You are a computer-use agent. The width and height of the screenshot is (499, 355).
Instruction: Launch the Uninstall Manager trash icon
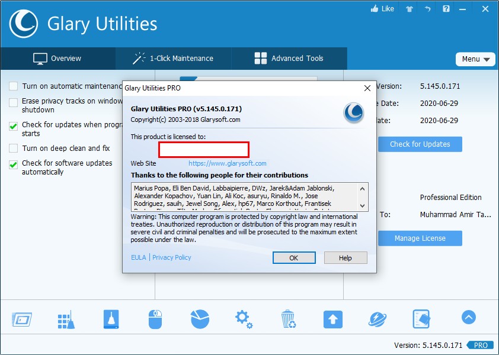pyautogui.click(x=289, y=319)
